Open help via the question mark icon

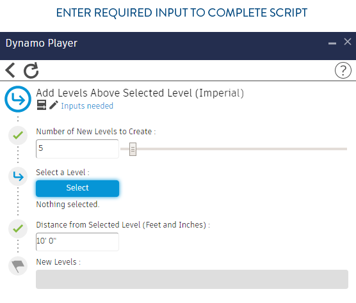[x=343, y=70]
